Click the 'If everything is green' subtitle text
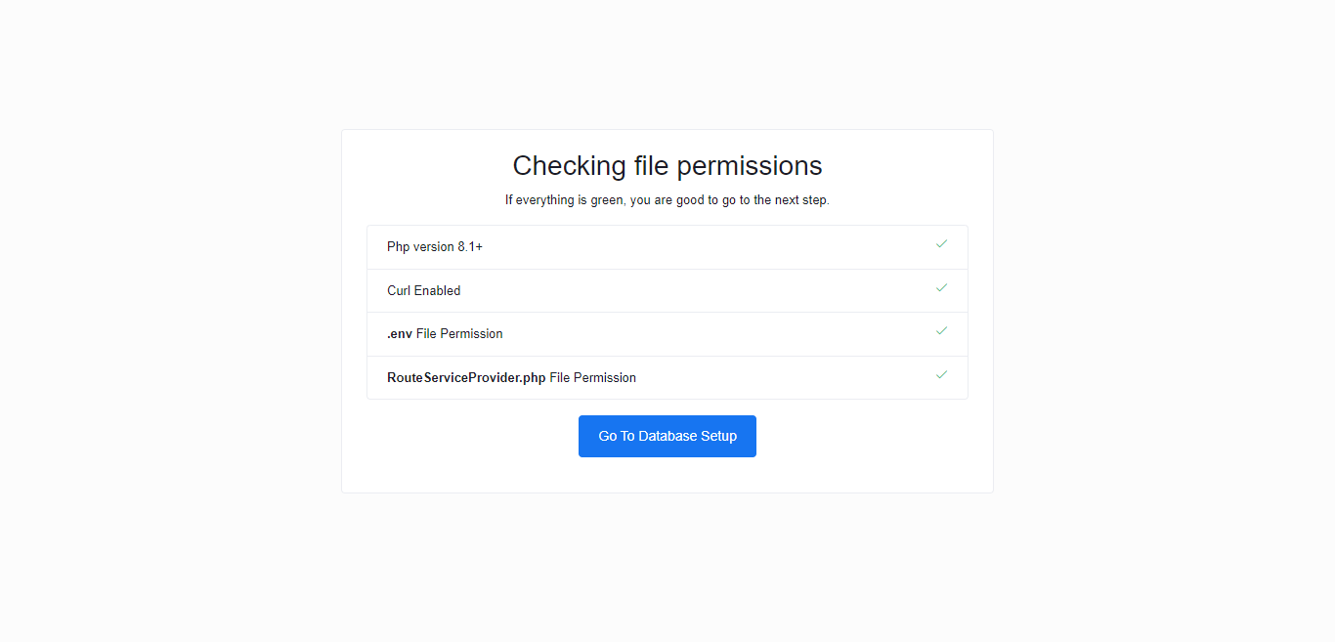 click(x=667, y=200)
